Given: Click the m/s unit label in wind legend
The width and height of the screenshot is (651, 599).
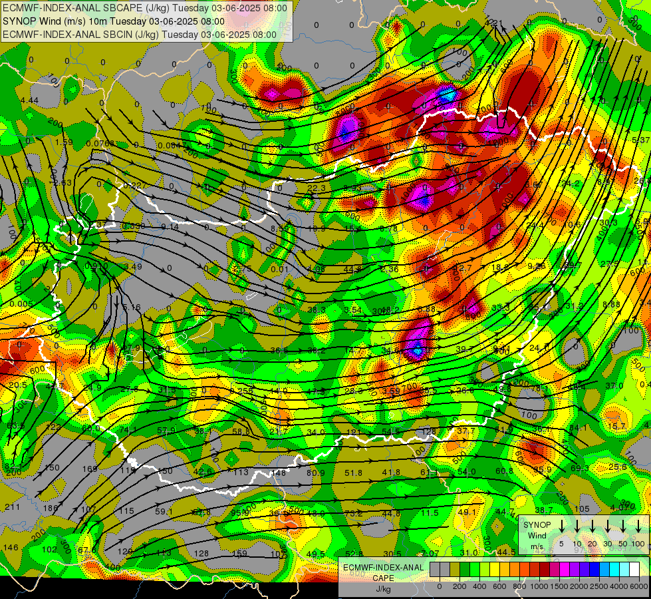Looking at the screenshot, I should pyautogui.click(x=537, y=546).
